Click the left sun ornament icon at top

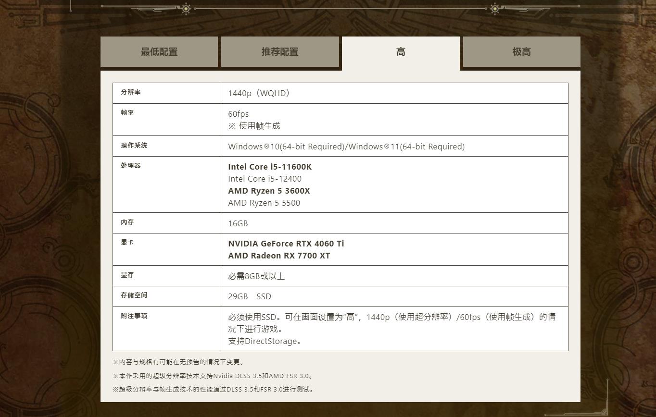point(186,8)
